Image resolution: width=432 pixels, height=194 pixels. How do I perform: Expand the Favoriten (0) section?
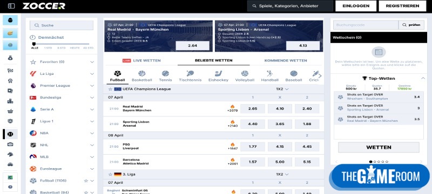pos(92,62)
